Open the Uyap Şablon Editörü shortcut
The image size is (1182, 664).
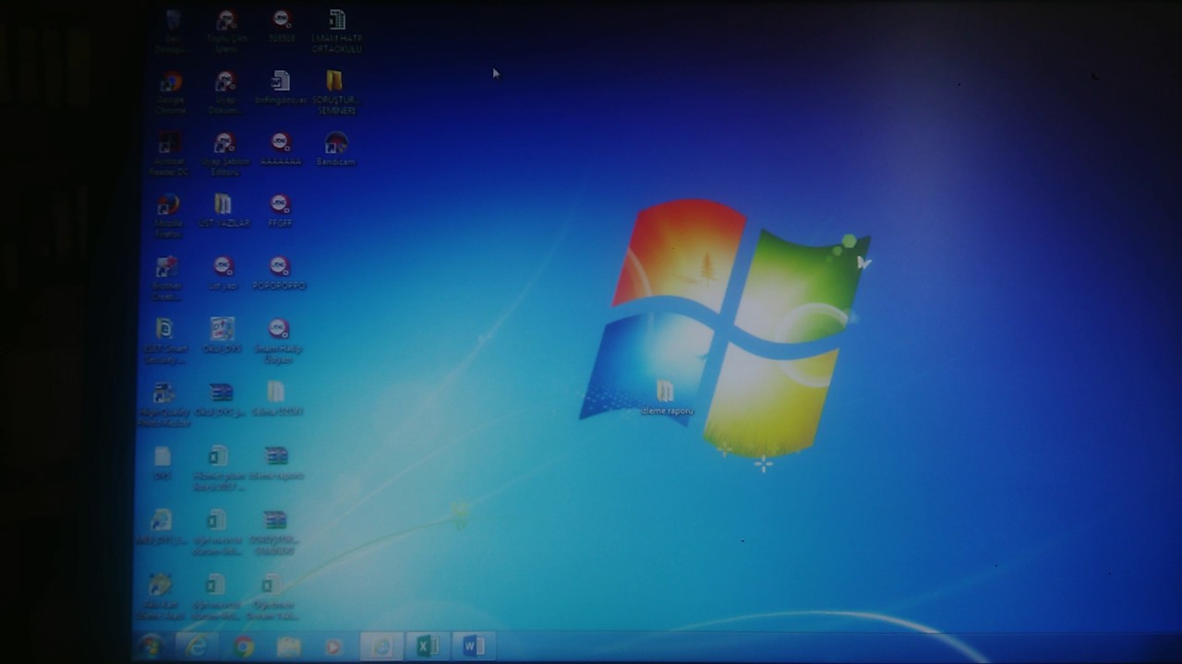(224, 153)
